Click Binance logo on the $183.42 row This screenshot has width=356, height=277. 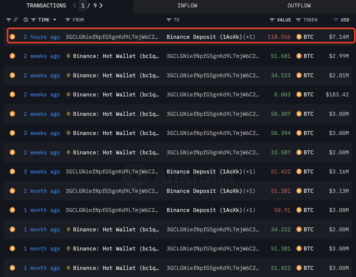68,95
